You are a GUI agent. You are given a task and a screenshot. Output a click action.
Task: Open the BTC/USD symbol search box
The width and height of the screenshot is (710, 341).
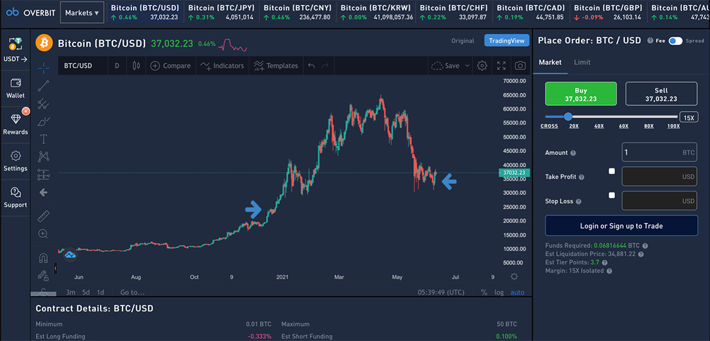(82, 66)
